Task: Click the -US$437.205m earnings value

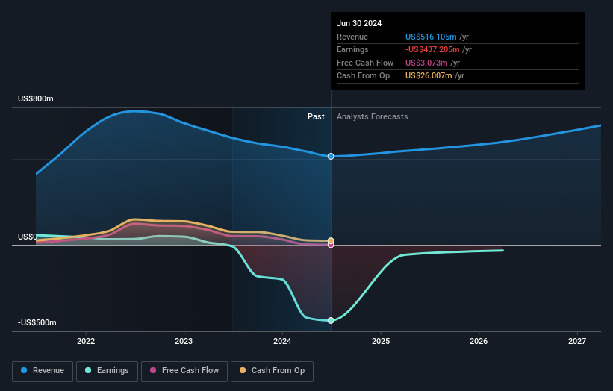Action: coord(432,49)
